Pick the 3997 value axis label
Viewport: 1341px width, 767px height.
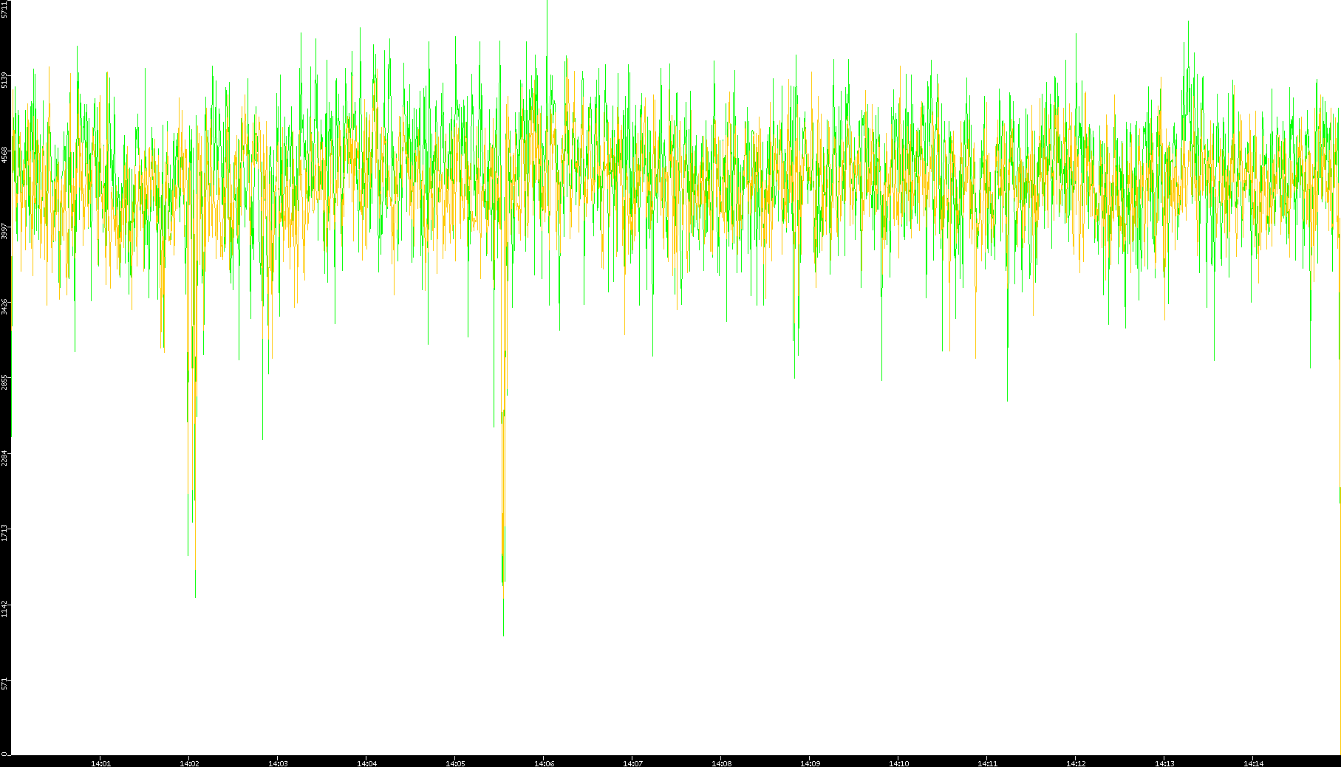click(4, 232)
